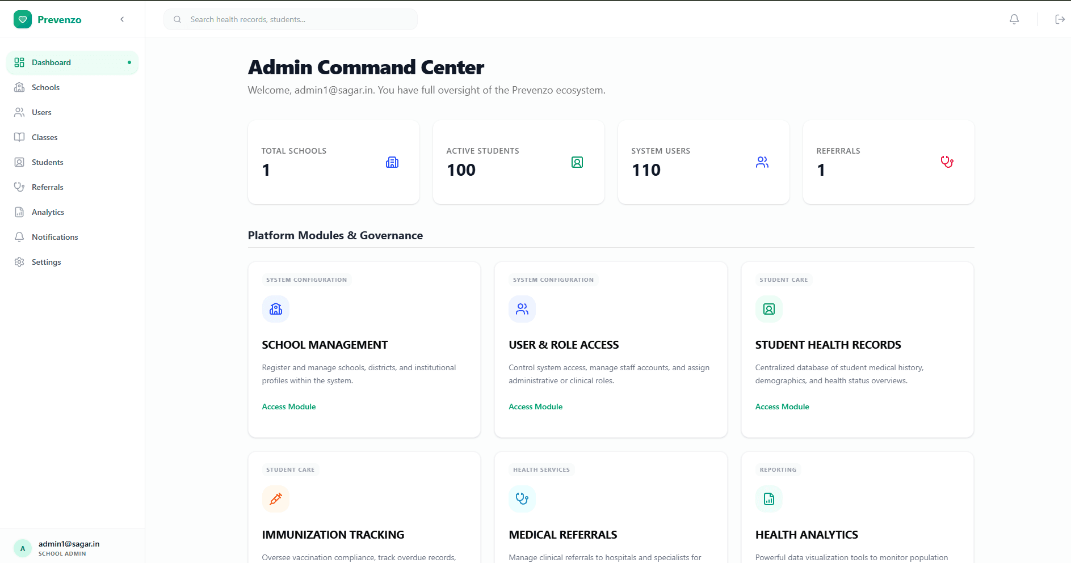The width and height of the screenshot is (1071, 563).
Task: Open Settings label in sidebar
Action: 47,262
